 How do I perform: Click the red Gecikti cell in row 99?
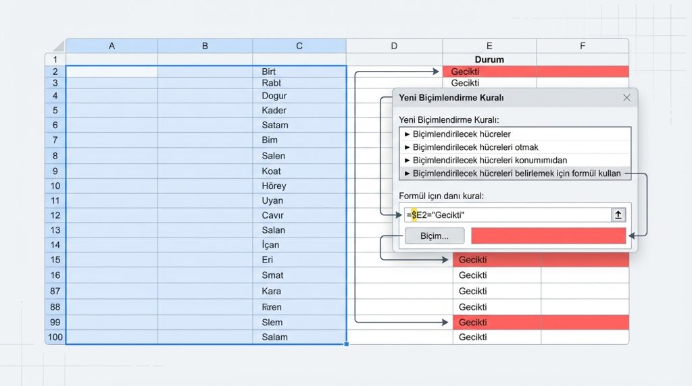point(497,322)
